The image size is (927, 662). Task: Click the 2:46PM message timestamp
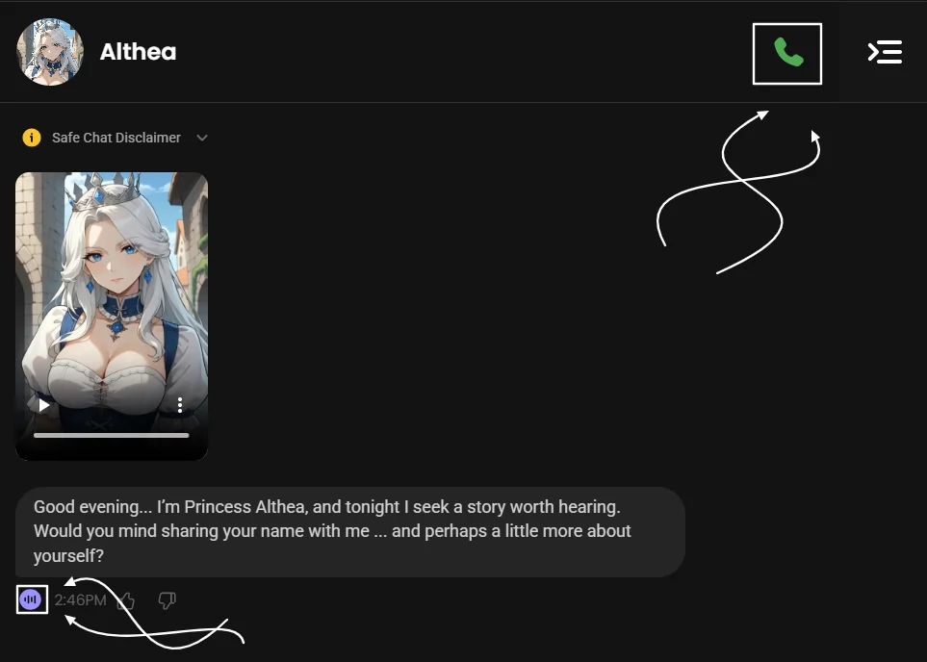pyautogui.click(x=81, y=600)
